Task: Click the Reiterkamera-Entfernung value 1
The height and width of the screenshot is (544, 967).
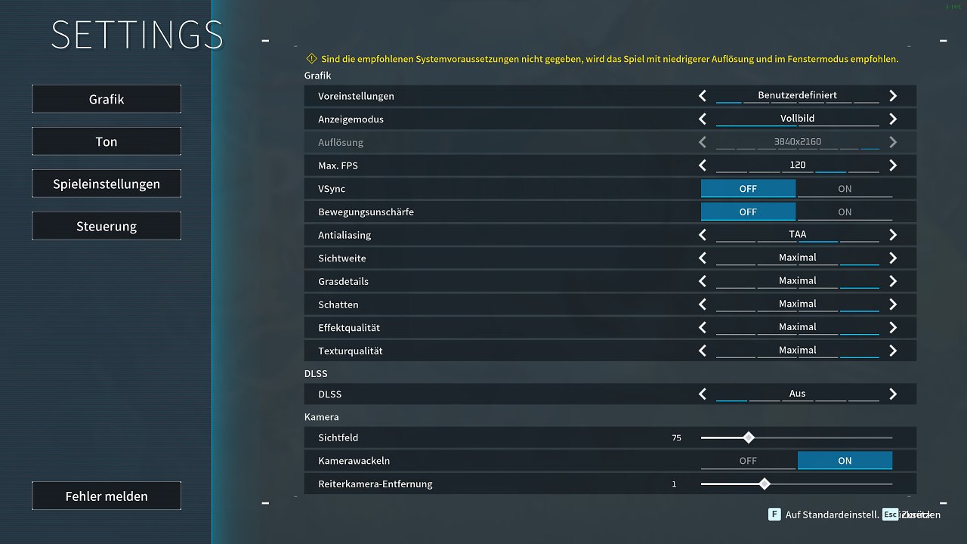Action: pos(674,484)
